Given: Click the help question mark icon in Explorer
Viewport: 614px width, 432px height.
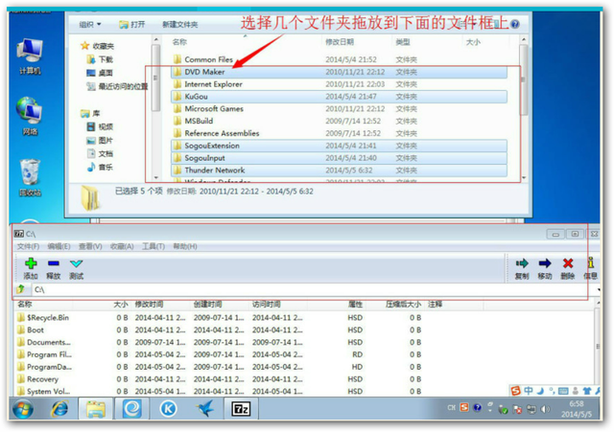Looking at the screenshot, I should click(x=515, y=24).
